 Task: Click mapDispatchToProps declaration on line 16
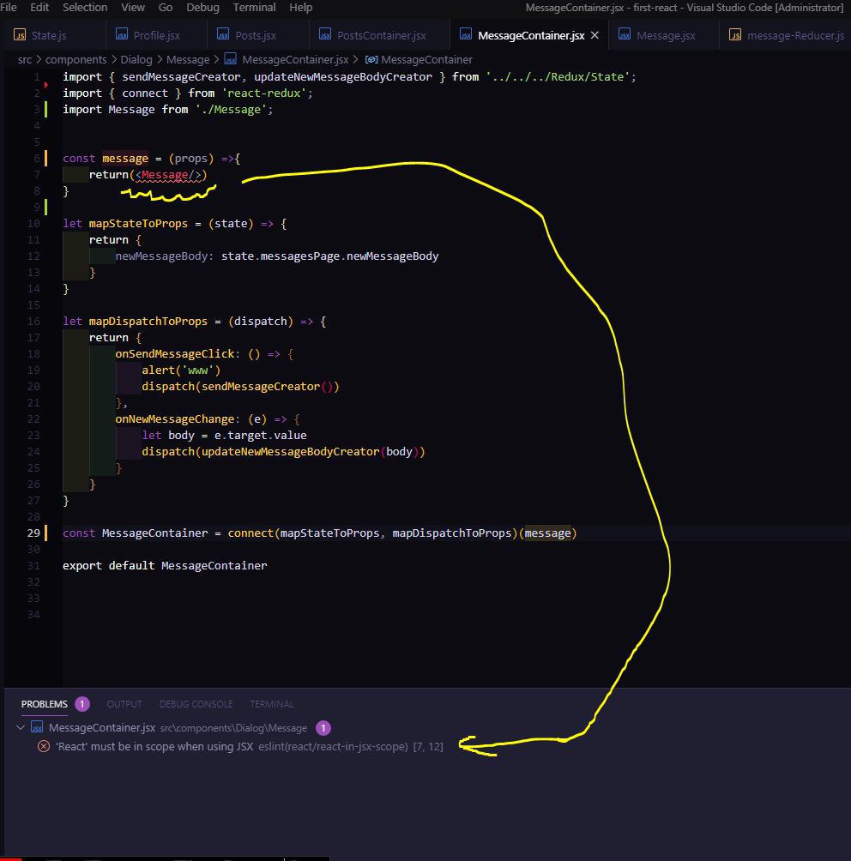(x=148, y=322)
